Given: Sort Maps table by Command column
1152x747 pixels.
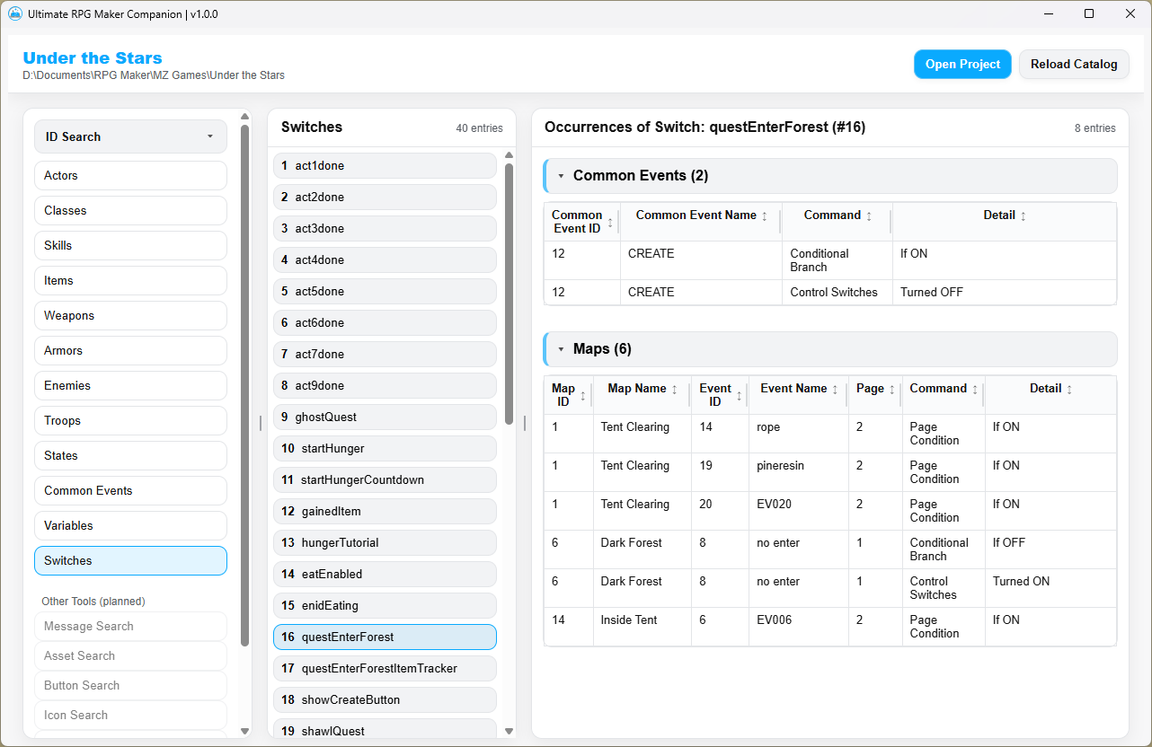Looking at the screenshot, I should coord(944,389).
